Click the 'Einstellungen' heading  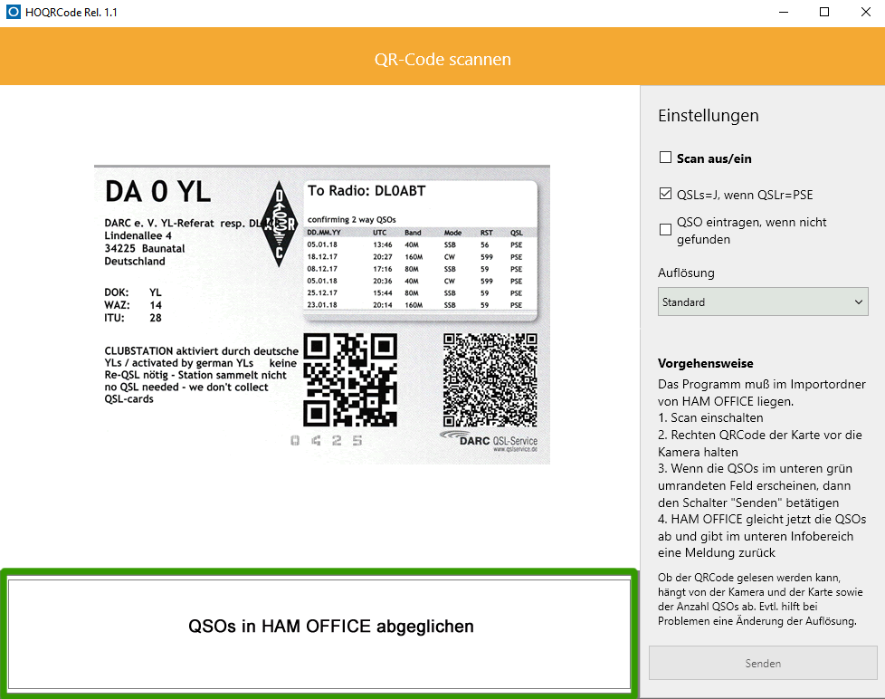tap(709, 116)
